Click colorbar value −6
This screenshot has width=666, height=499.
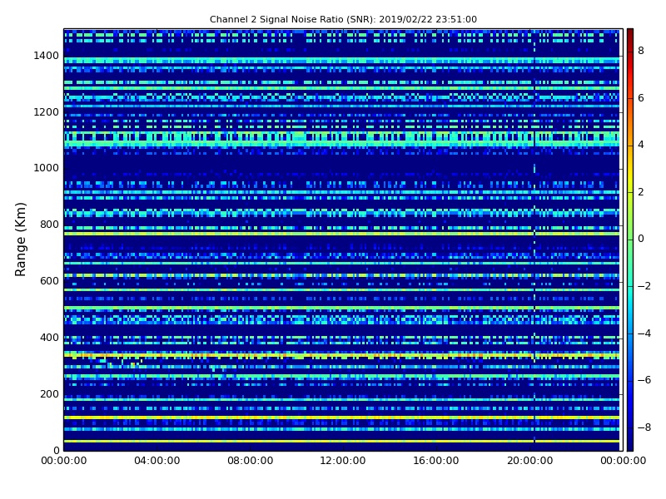tap(644, 380)
